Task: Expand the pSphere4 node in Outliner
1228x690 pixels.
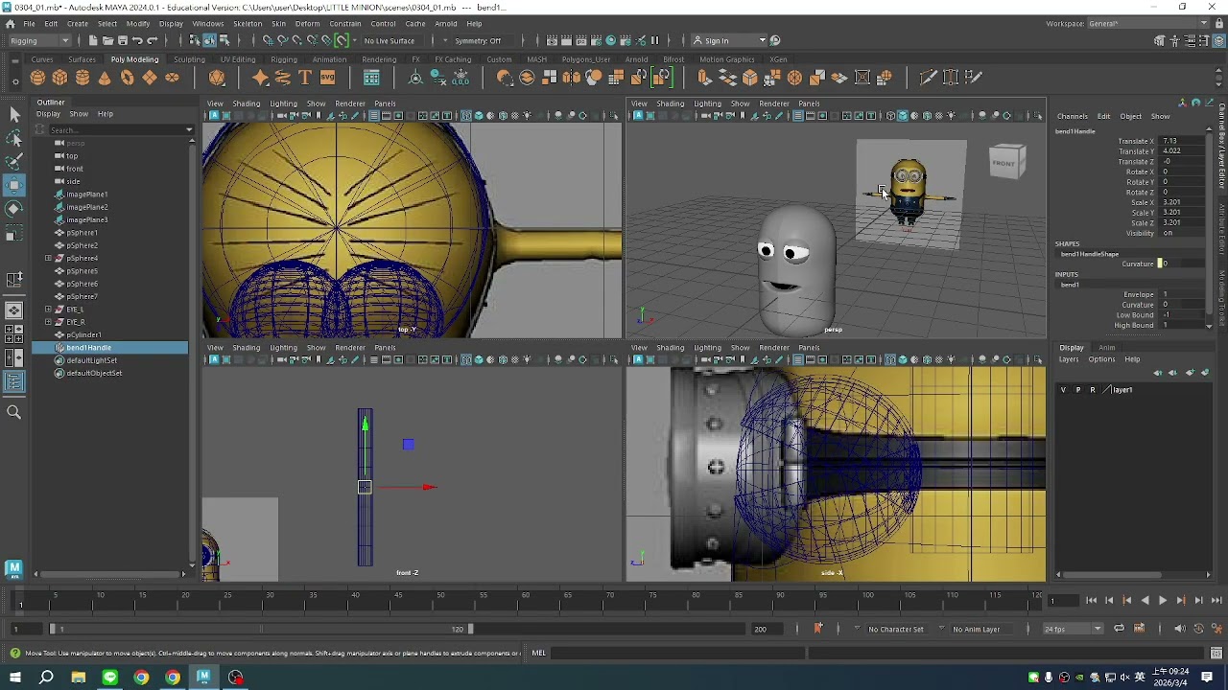Action: tap(48, 258)
